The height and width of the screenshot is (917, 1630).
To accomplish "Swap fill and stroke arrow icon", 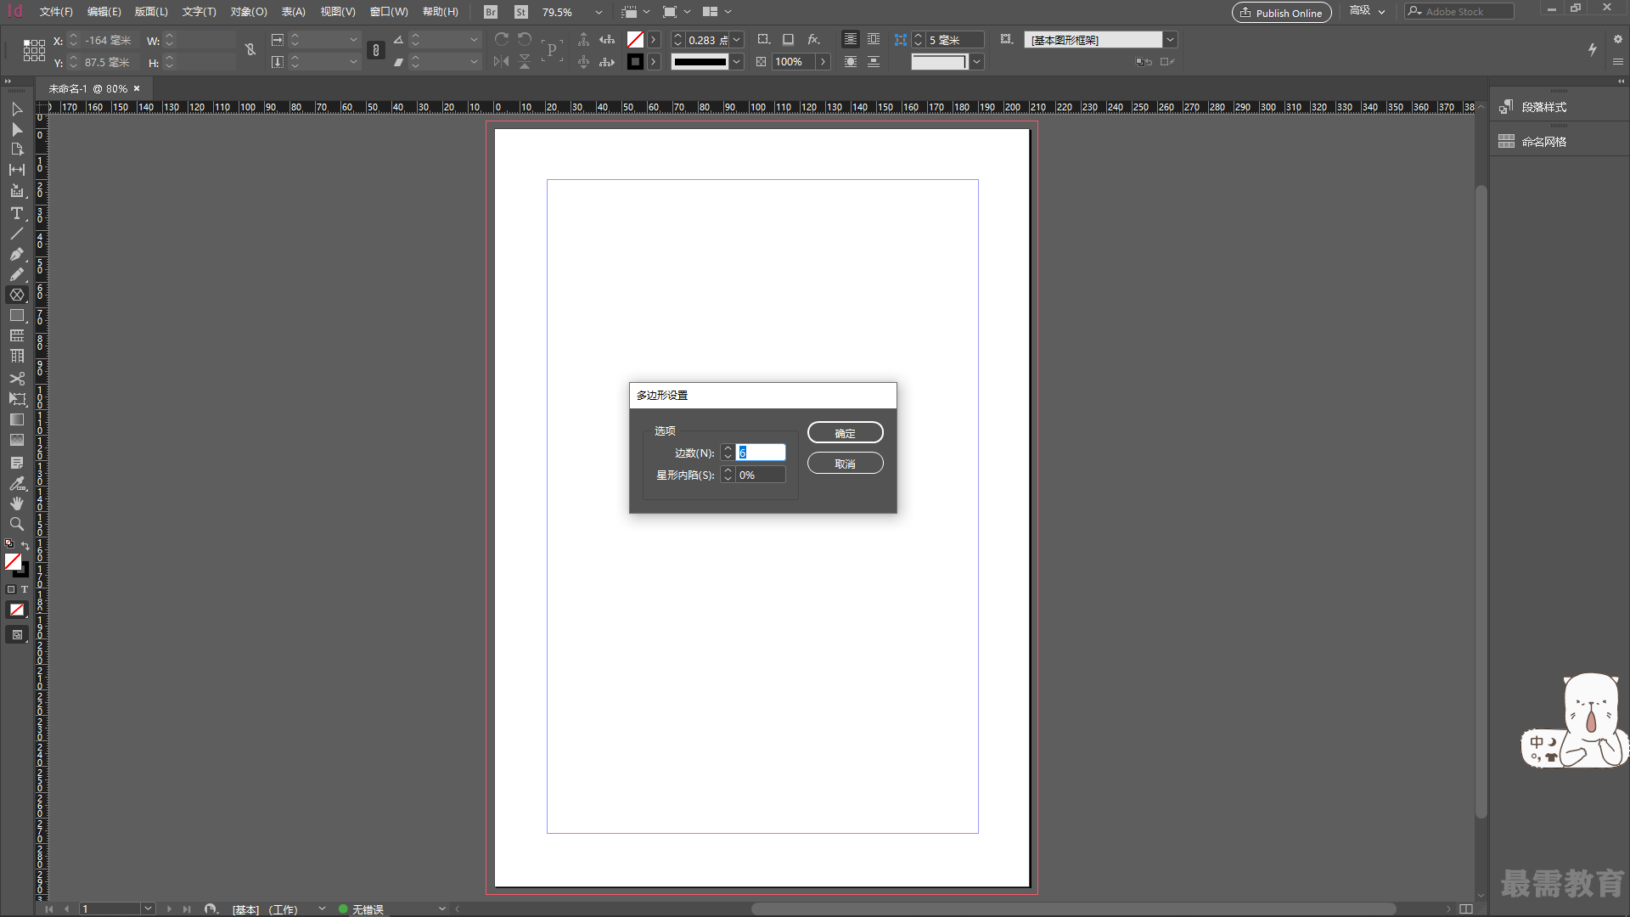I will (25, 545).
